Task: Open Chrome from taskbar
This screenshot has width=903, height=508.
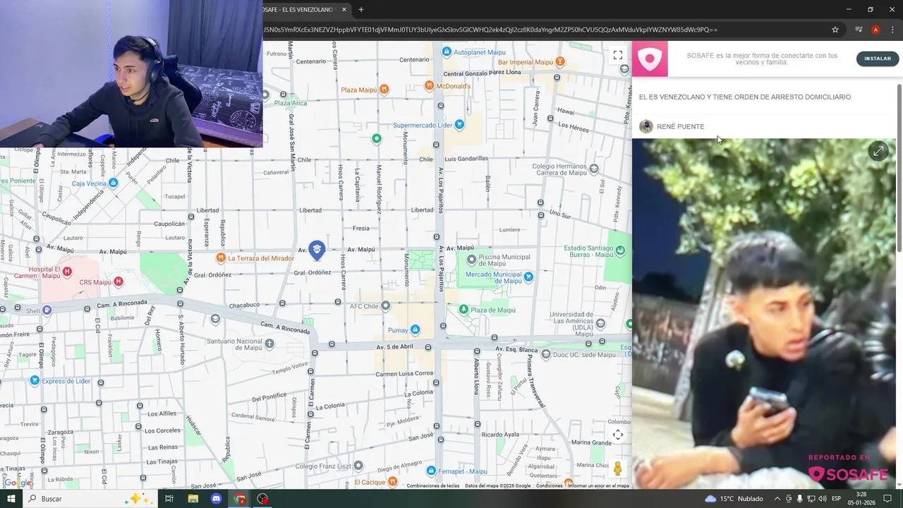Action: click(240, 499)
